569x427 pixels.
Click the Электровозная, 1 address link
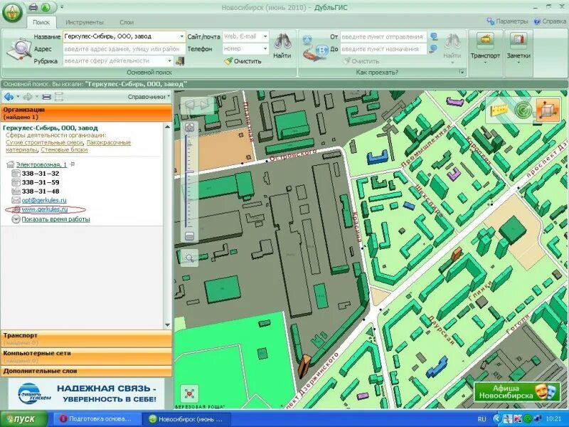[41, 164]
